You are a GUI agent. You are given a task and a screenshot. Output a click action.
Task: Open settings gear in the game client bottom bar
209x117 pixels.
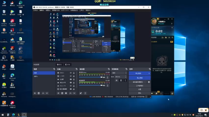[172, 94]
